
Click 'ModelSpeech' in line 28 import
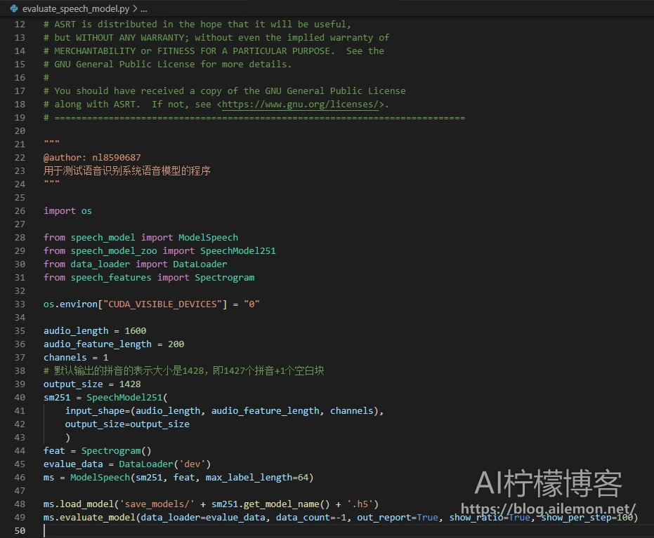[x=208, y=237]
